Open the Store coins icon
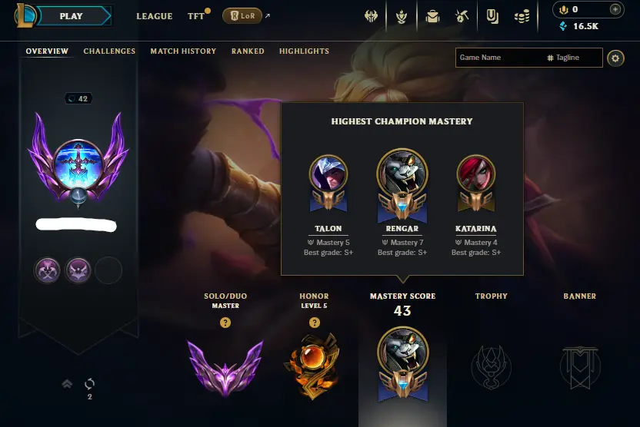Viewport: 640px width, 427px height. [522, 16]
